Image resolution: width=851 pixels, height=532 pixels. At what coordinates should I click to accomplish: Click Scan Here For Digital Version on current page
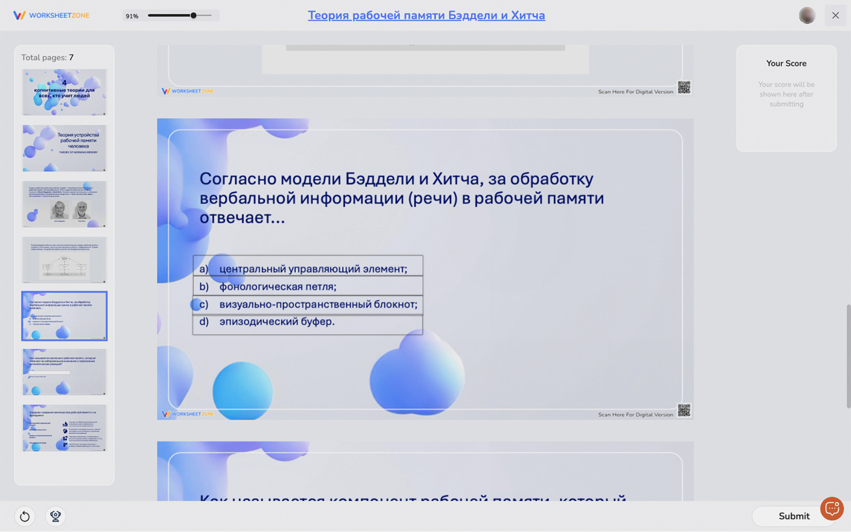(635, 414)
